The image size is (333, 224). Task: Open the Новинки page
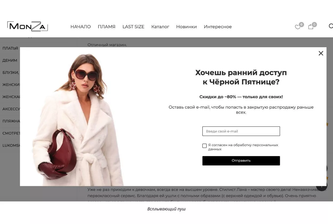pyautogui.click(x=186, y=27)
